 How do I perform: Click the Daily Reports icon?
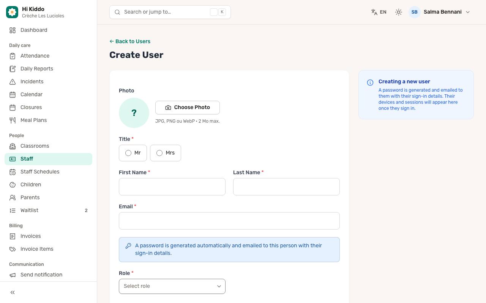point(13,69)
